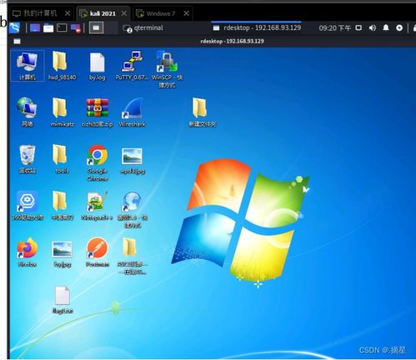Click the Wireshark desktop shortcut
This screenshot has height=360, width=416.
tap(133, 112)
